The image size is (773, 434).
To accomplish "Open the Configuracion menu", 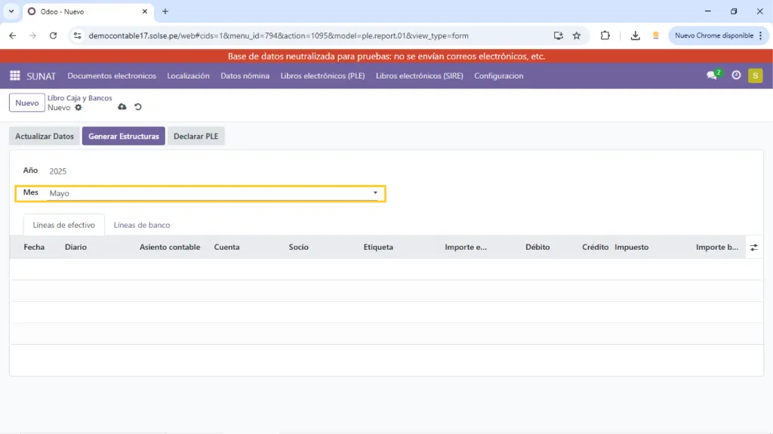I will [498, 75].
